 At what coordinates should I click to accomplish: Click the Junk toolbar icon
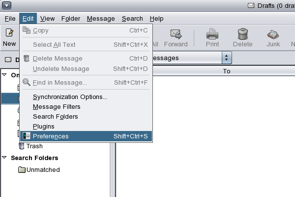[x=273, y=34]
